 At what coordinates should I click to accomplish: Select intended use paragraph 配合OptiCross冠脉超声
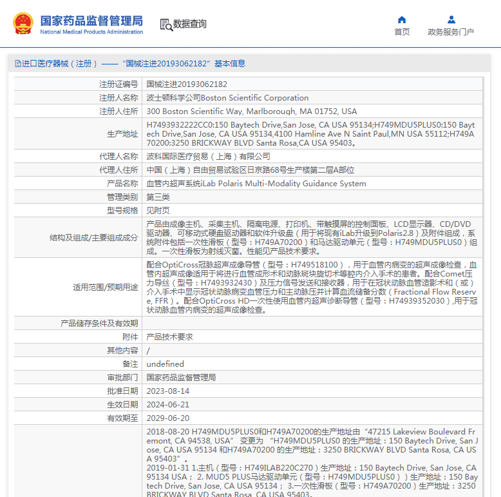[x=312, y=287]
